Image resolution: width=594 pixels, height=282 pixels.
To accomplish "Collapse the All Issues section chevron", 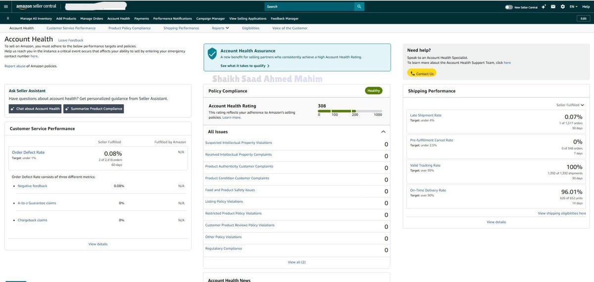I will click(383, 132).
